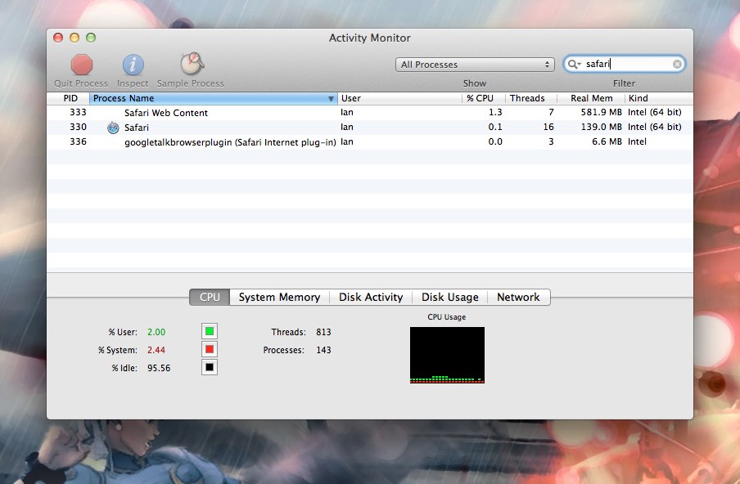This screenshot has height=484, width=740.
Task: Click the % System value 2.44
Action: 156,350
